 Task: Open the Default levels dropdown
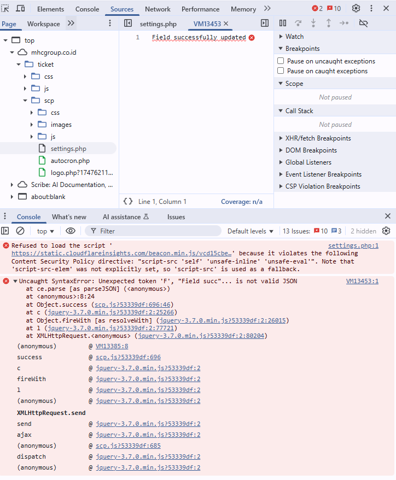pyautogui.click(x=251, y=231)
